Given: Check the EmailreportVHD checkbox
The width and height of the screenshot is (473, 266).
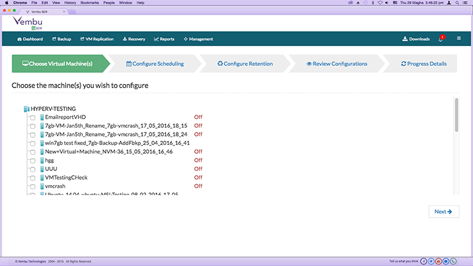Looking at the screenshot, I should [x=33, y=118].
